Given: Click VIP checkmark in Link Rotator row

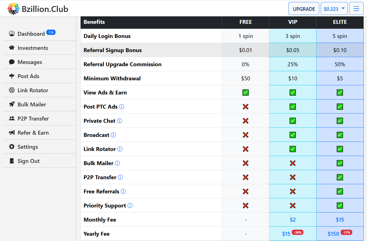Looking at the screenshot, I should pos(293,149).
